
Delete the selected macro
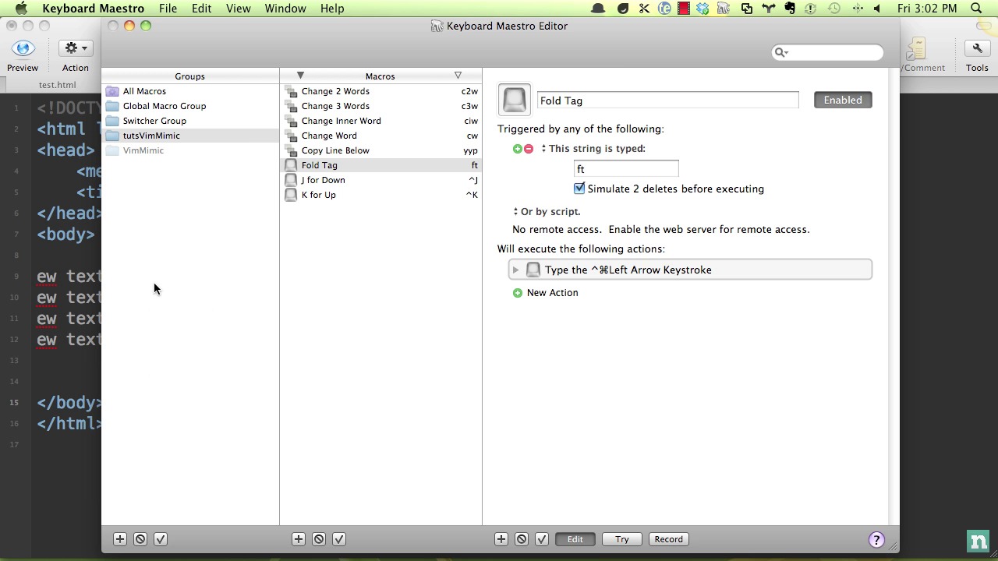pos(319,539)
